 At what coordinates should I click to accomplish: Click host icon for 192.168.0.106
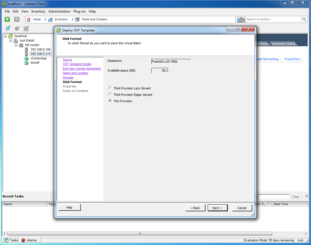26,49
